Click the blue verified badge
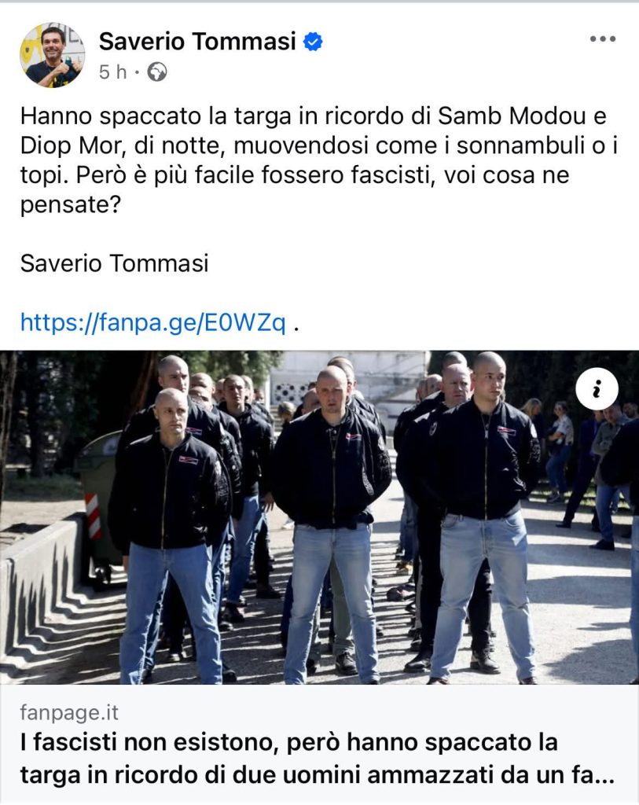 click(x=313, y=42)
